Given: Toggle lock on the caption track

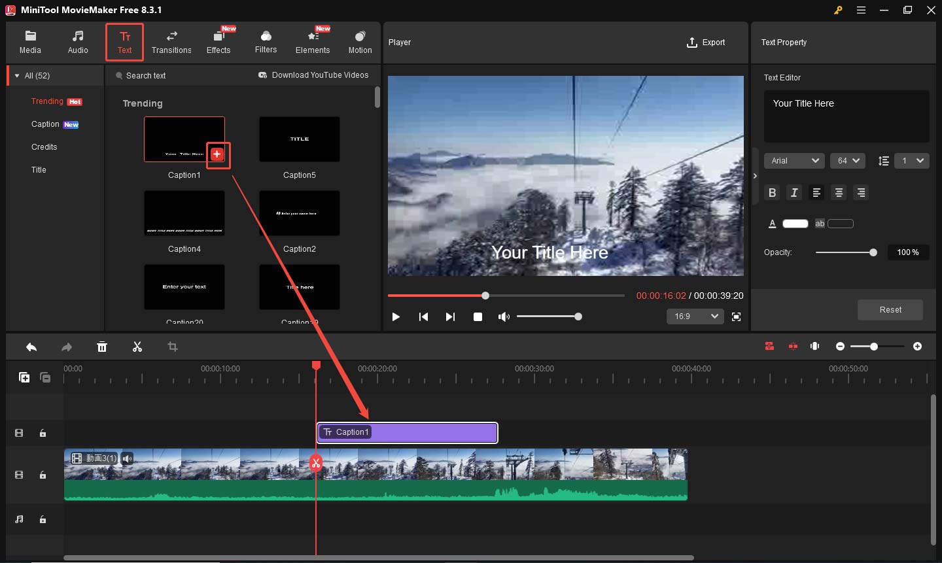Looking at the screenshot, I should 43,433.
